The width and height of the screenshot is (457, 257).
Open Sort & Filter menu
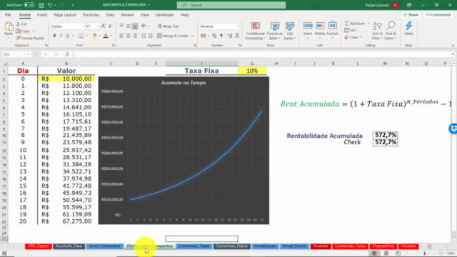click(378, 31)
